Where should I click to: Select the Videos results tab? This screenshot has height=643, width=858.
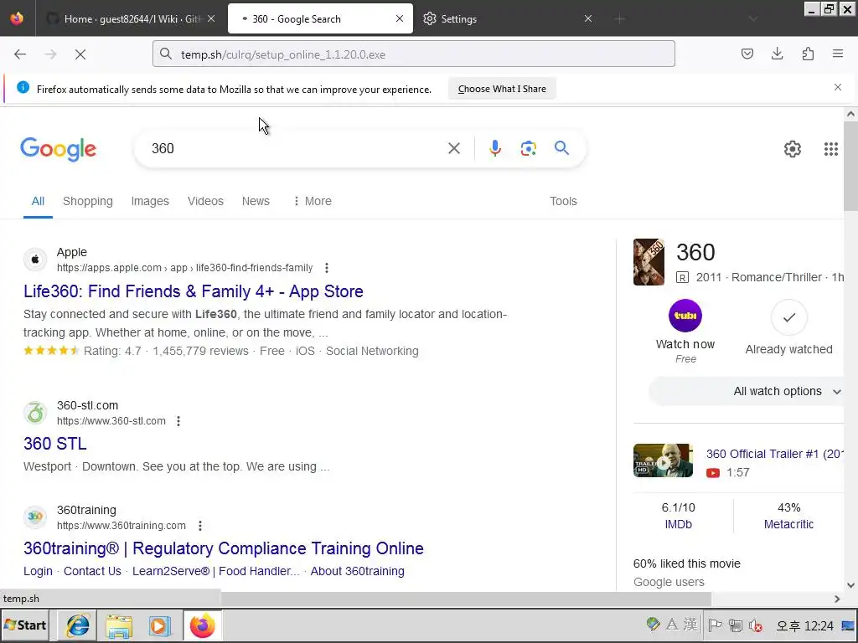click(x=205, y=201)
